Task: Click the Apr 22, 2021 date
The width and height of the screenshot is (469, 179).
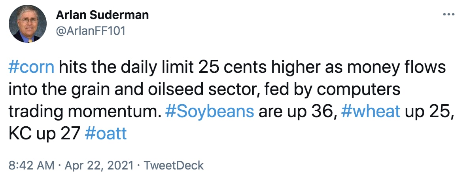Action: (99, 165)
